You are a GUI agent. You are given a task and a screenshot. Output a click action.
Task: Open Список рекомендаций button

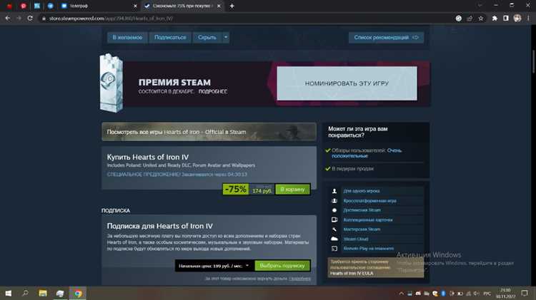point(386,38)
